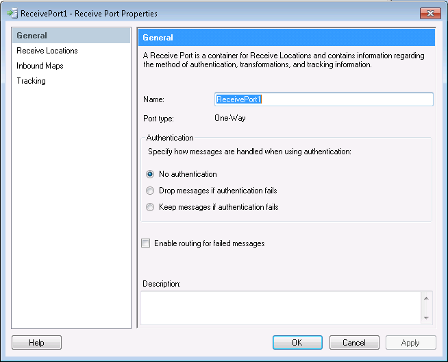
Task: Go to the Tracking page
Action: pyautogui.click(x=32, y=81)
